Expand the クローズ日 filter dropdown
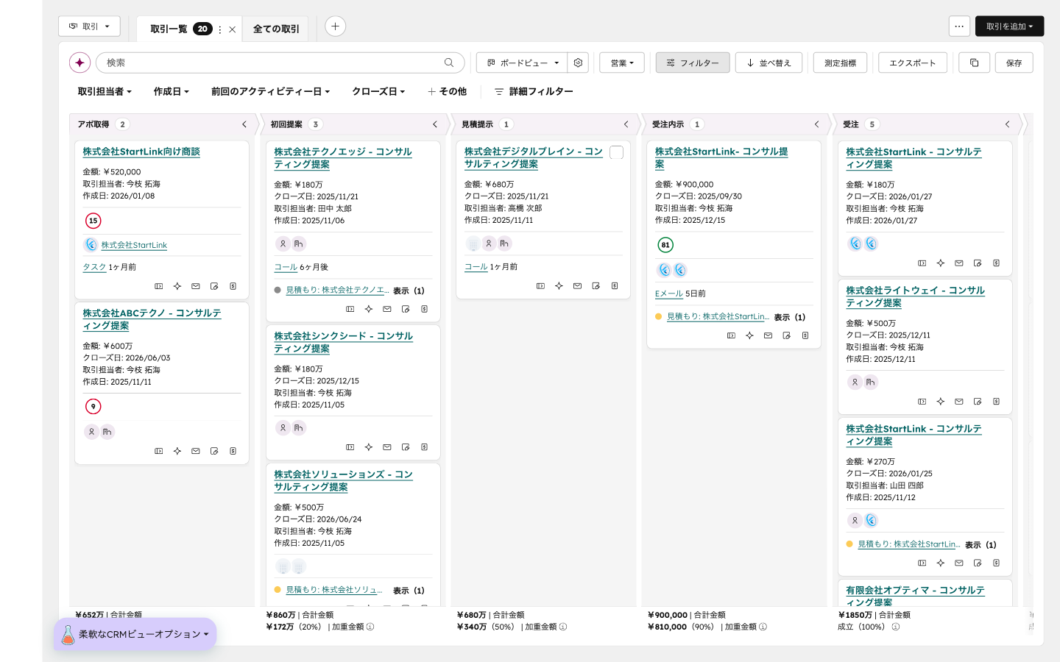 pyautogui.click(x=378, y=91)
